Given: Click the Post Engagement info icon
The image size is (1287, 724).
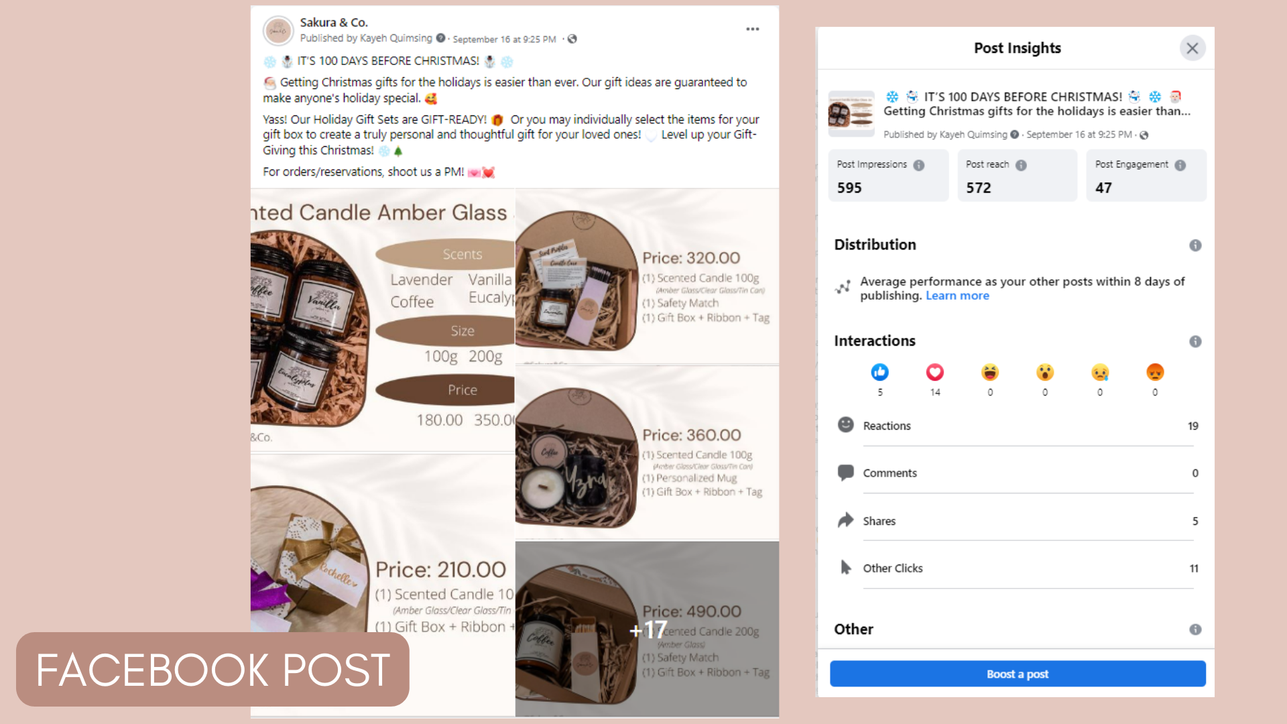Looking at the screenshot, I should 1180,166.
